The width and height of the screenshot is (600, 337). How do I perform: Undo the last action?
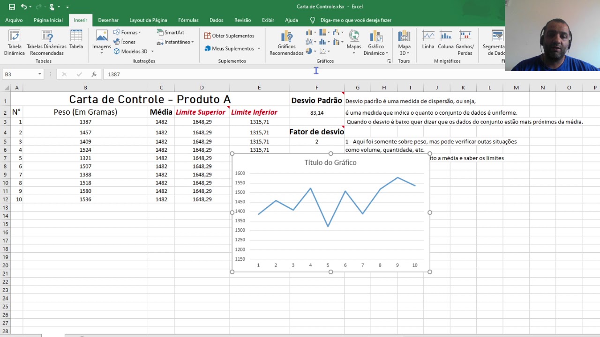coord(23,7)
